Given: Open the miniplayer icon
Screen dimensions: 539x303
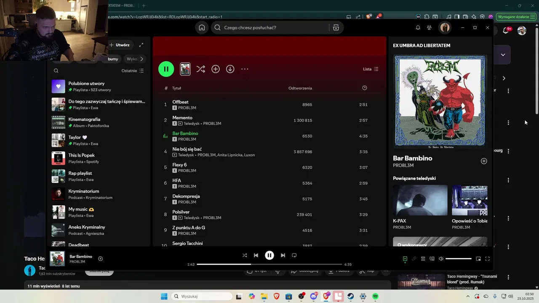Looking at the screenshot, I should [x=478, y=259].
